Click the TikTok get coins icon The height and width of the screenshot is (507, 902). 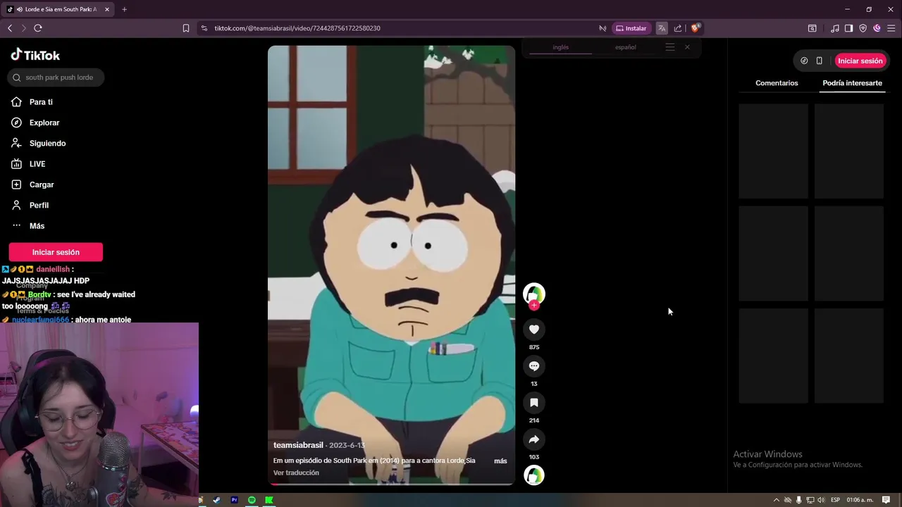pos(804,61)
